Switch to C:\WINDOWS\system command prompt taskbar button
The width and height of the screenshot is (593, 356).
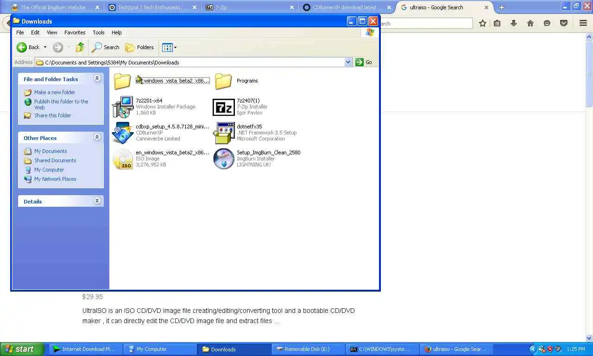pyautogui.click(x=382, y=349)
